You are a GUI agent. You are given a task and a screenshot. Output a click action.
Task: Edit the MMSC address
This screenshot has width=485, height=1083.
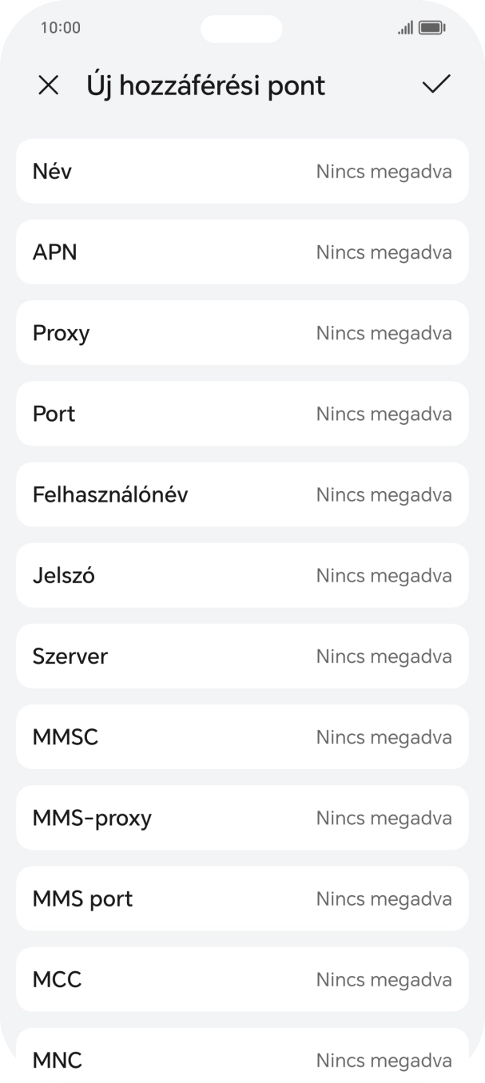[x=242, y=736]
